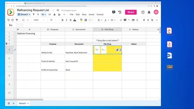Open the File menu
This screenshot has height=109, width=194.
click(x=72, y=15)
